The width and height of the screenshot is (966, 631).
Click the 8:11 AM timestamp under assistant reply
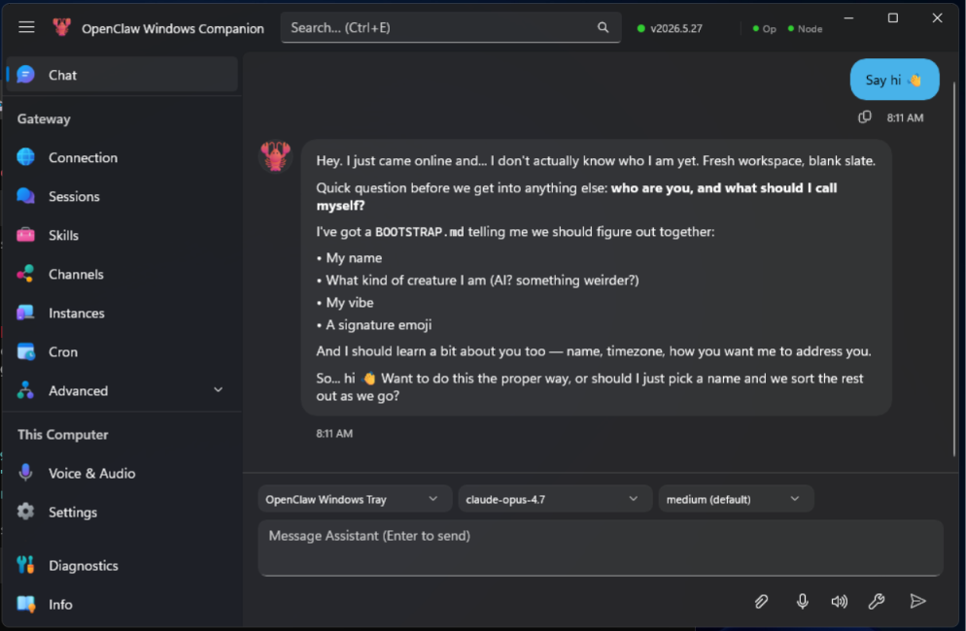click(x=334, y=433)
